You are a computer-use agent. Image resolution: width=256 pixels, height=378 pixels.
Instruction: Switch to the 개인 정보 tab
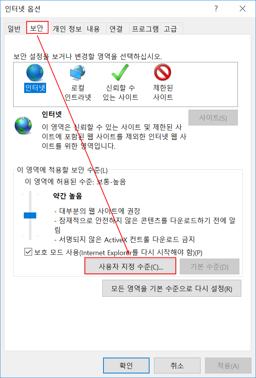click(68, 29)
